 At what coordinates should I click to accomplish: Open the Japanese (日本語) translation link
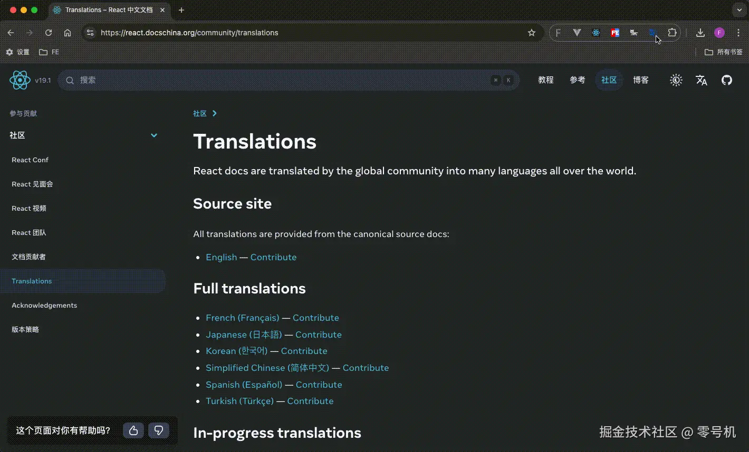[244, 335]
